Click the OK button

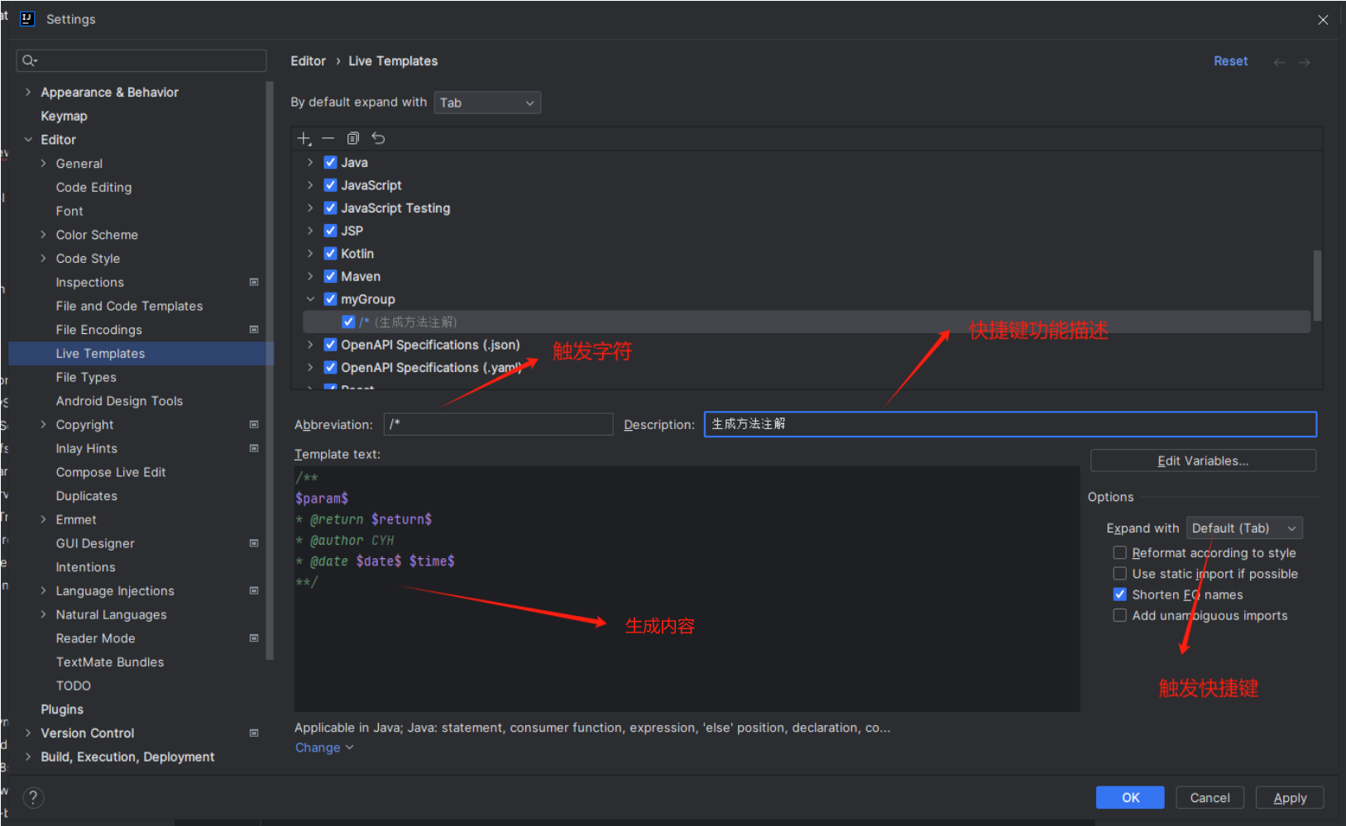click(1130, 798)
